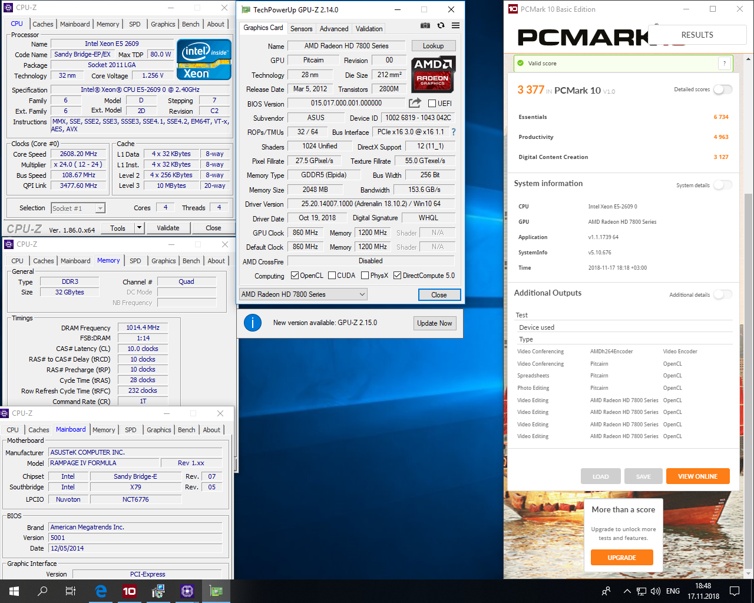Expand the CPU-Z Tools dropdown arrow
The height and width of the screenshot is (603, 754).
point(139,228)
